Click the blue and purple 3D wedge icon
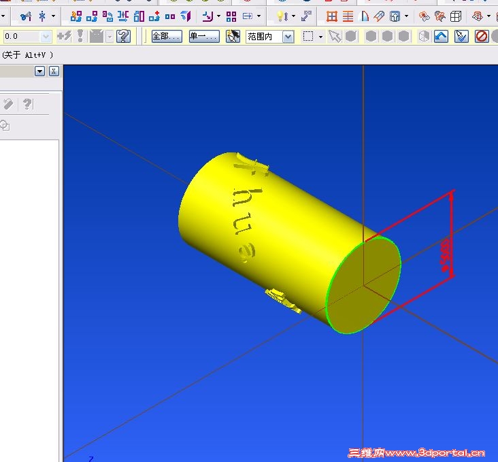The width and height of the screenshot is (498, 462). point(186,16)
